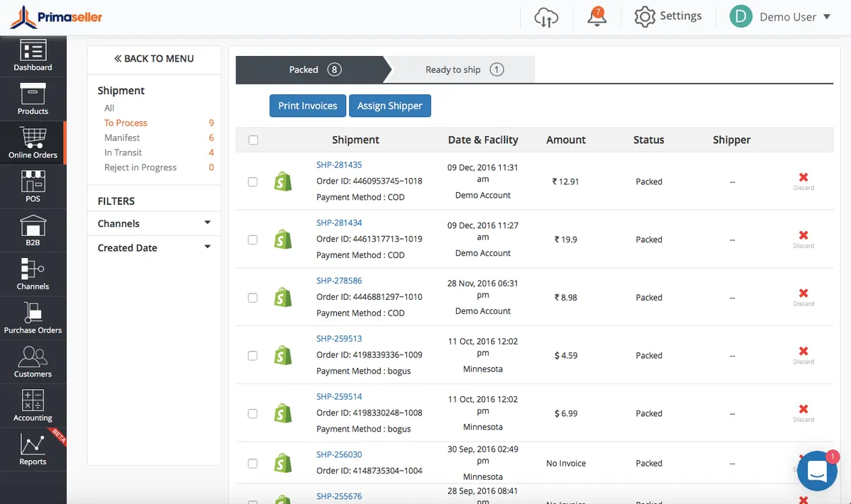Screen dimensions: 851x504
Task: Select checkbox for shipment SHP-259513
Action: coord(252,356)
